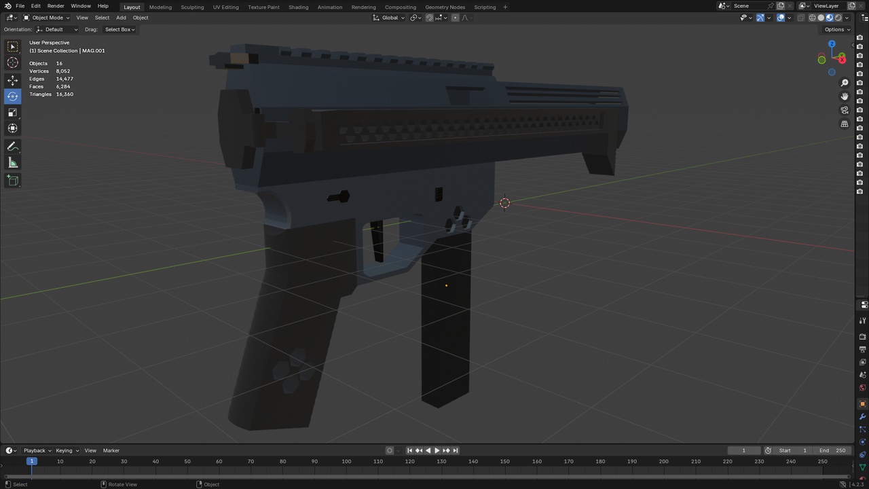Open the Global transform orientation dropdown

(x=389, y=18)
